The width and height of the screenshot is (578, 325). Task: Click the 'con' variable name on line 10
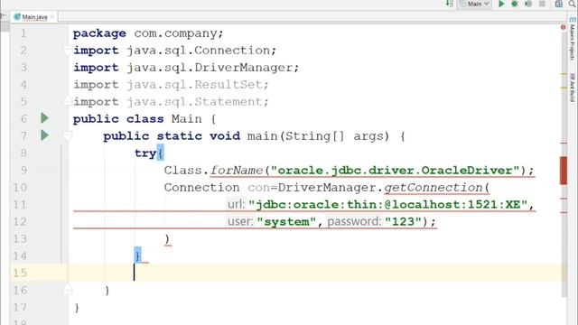click(259, 188)
